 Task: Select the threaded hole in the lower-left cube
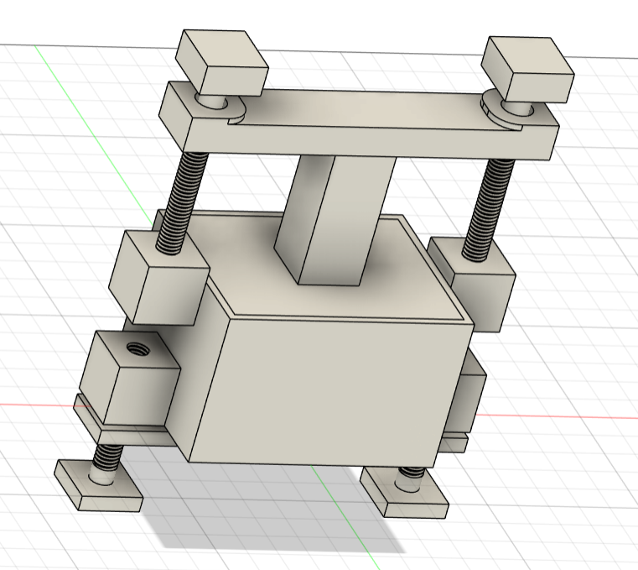[137, 348]
